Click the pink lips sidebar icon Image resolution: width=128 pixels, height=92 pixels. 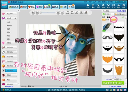[x=3, y=14]
